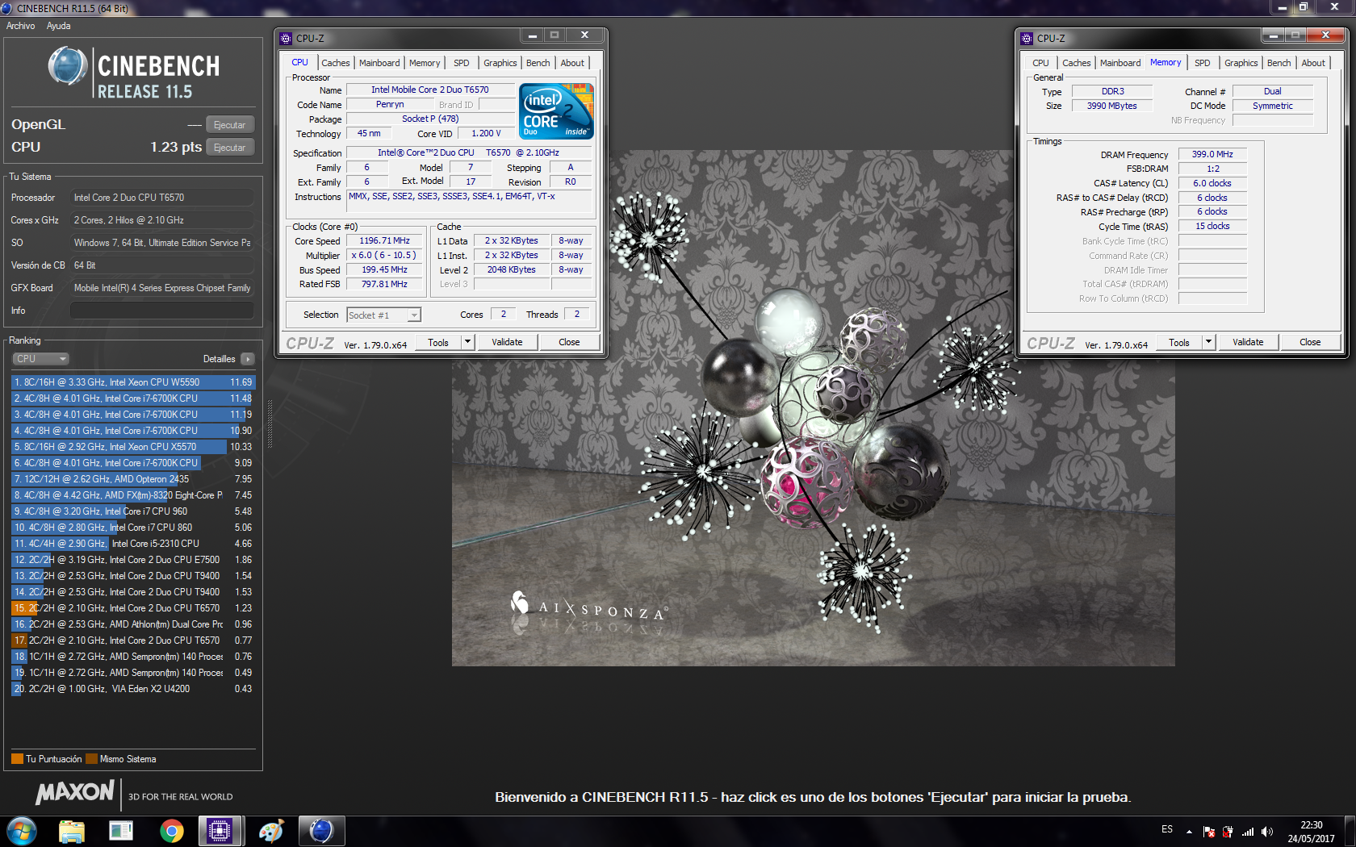
Task: Open the Windows Start menu orb
Action: [22, 830]
